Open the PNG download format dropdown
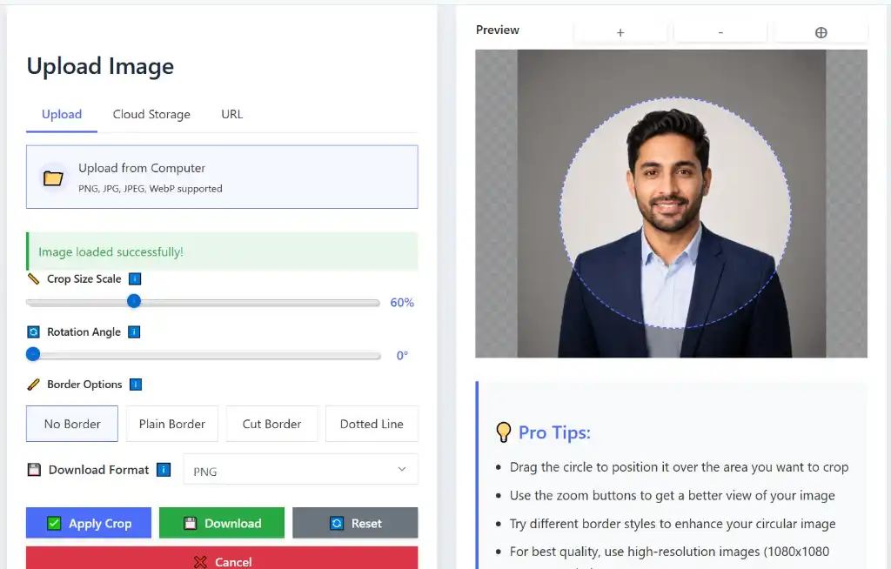The height and width of the screenshot is (569, 891). click(x=300, y=470)
